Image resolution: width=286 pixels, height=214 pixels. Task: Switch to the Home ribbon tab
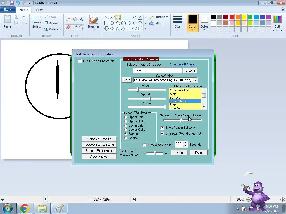pyautogui.click(x=24, y=10)
